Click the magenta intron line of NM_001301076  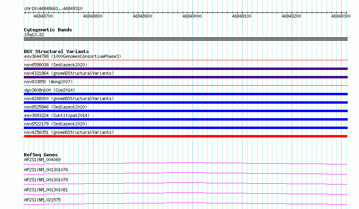coord(186,173)
